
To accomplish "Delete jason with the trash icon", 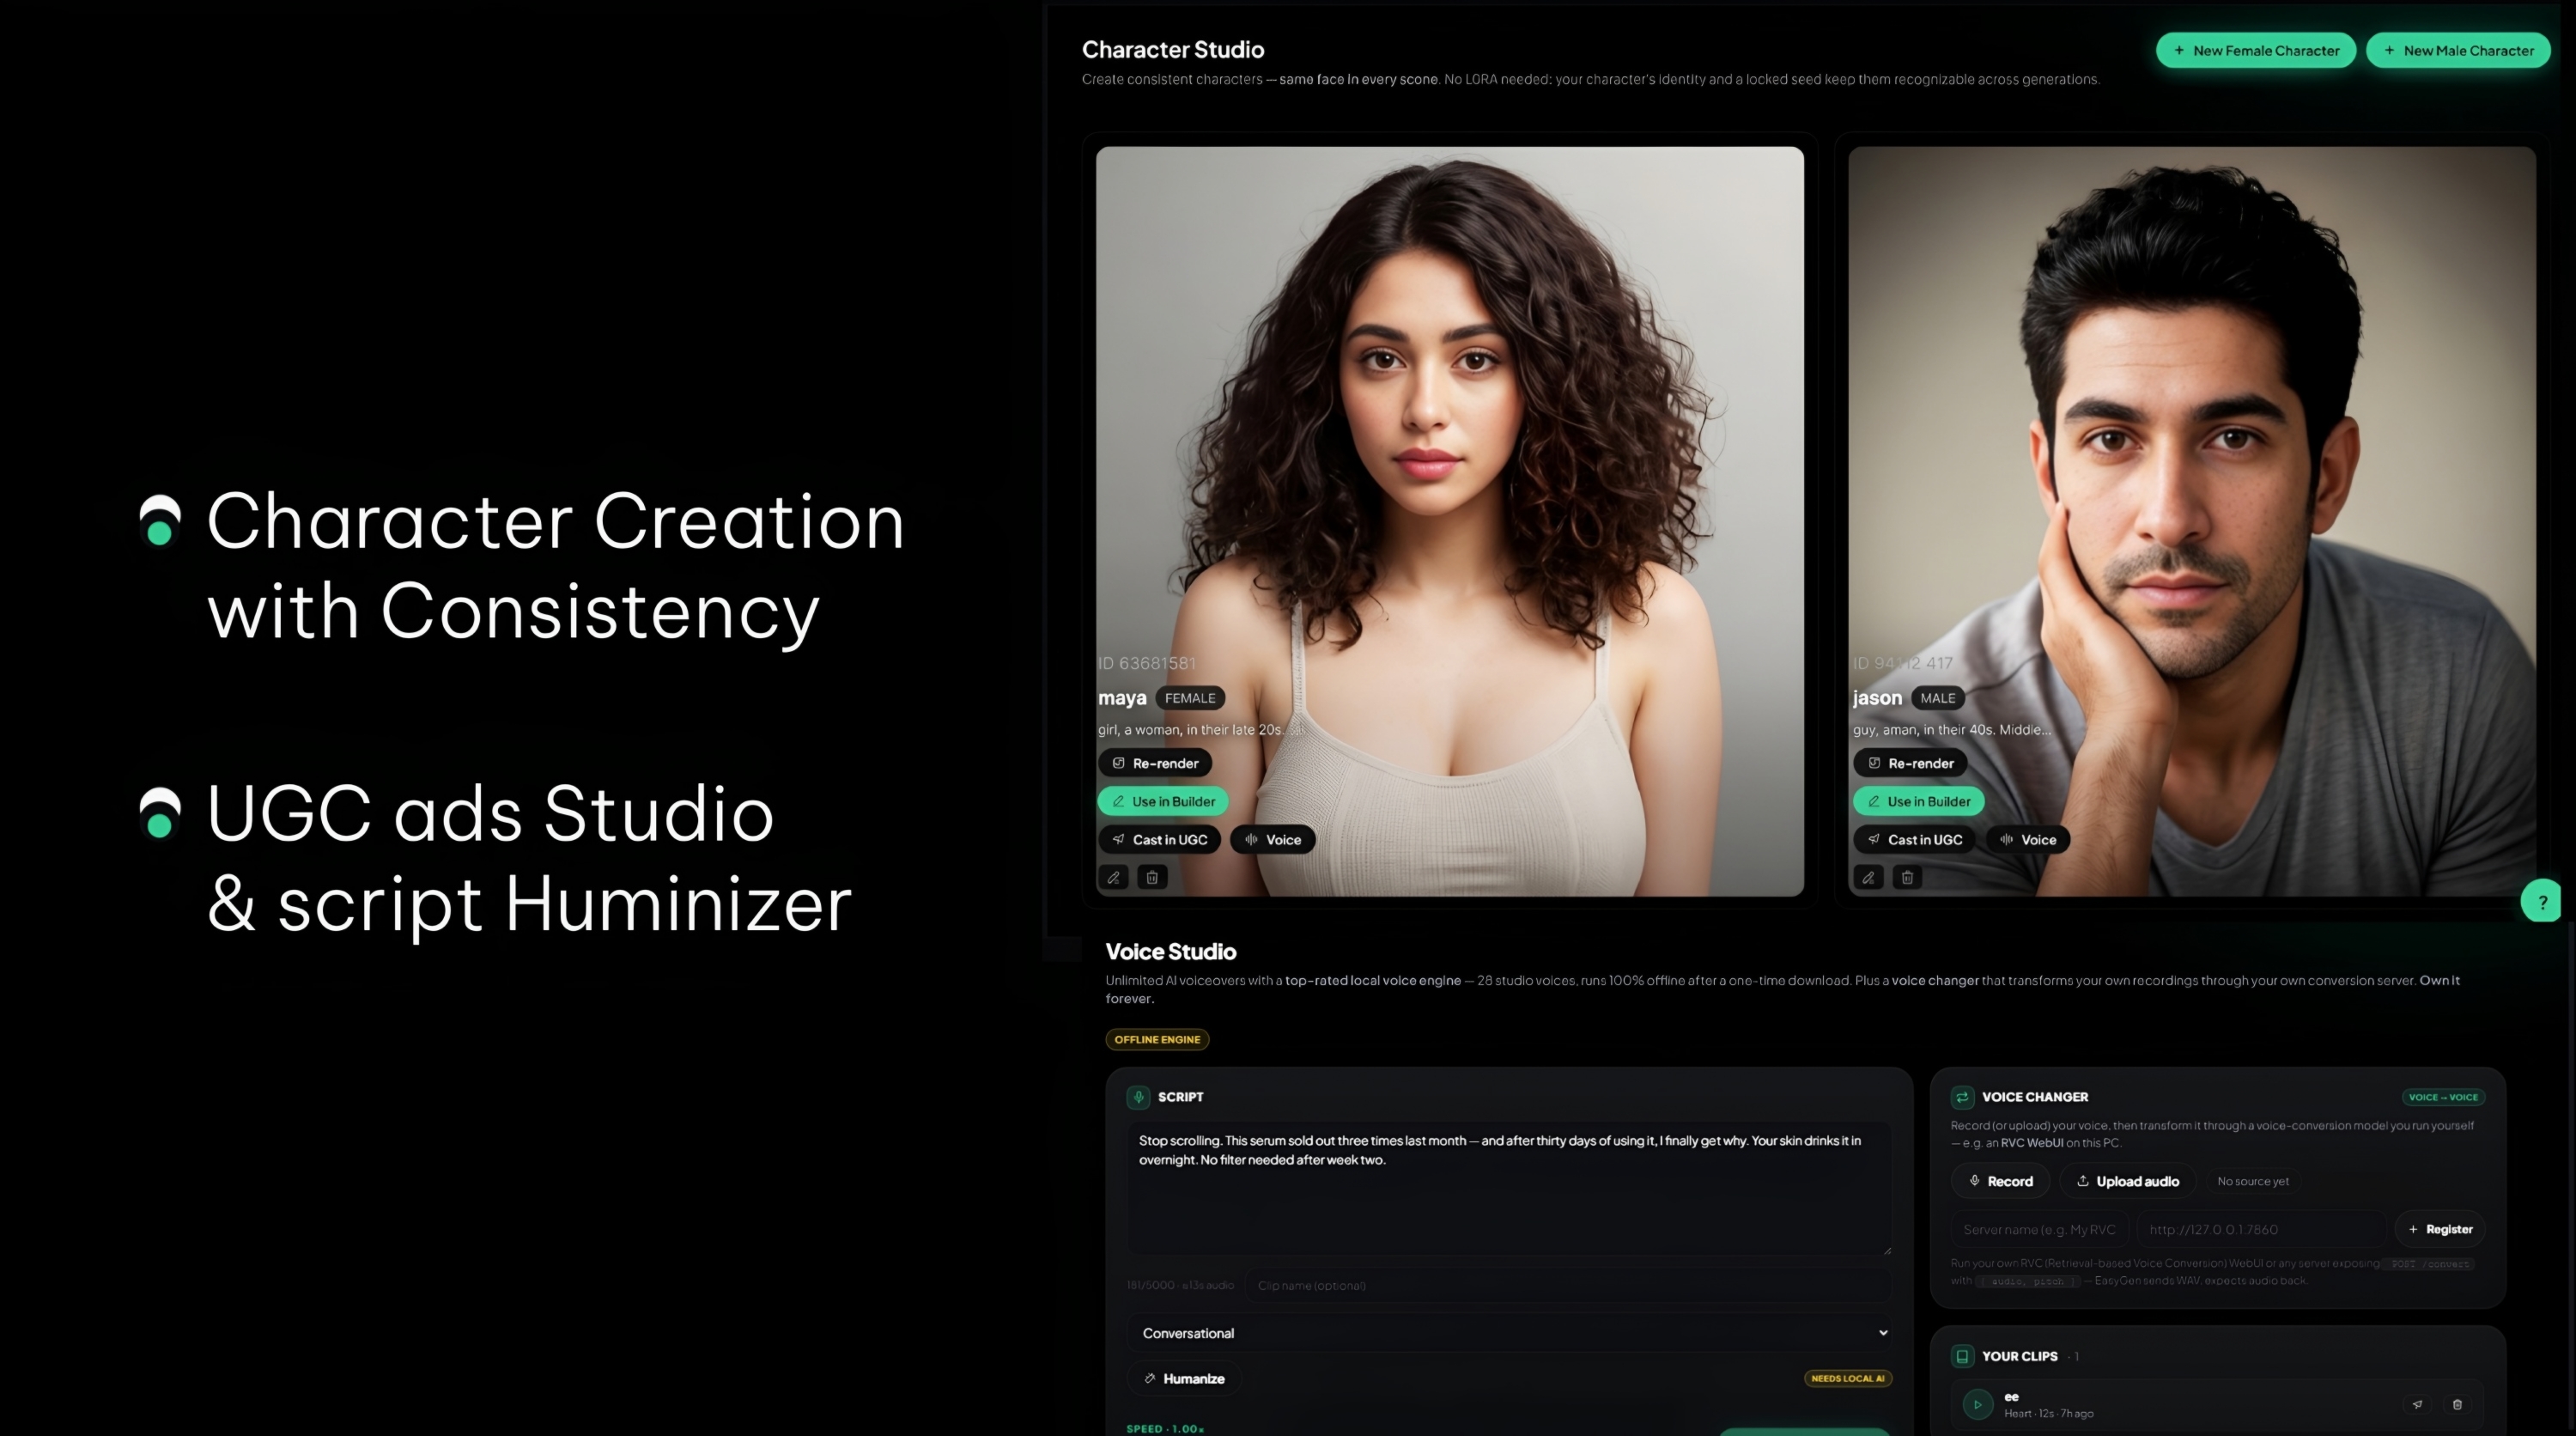I will (x=1907, y=877).
